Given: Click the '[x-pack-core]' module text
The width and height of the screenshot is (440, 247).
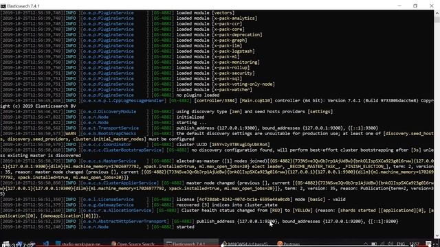Looking at the screenshot, I should click(228, 30).
